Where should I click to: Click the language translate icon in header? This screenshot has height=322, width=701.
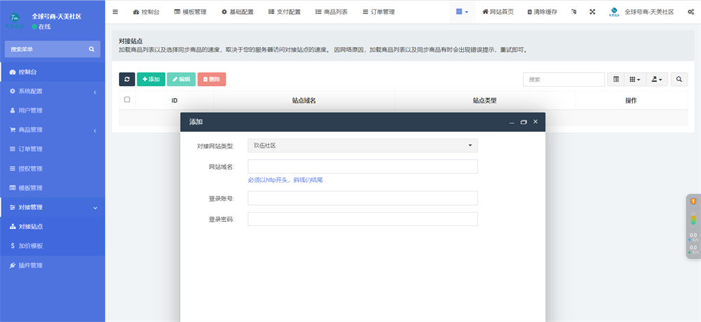pyautogui.click(x=574, y=12)
